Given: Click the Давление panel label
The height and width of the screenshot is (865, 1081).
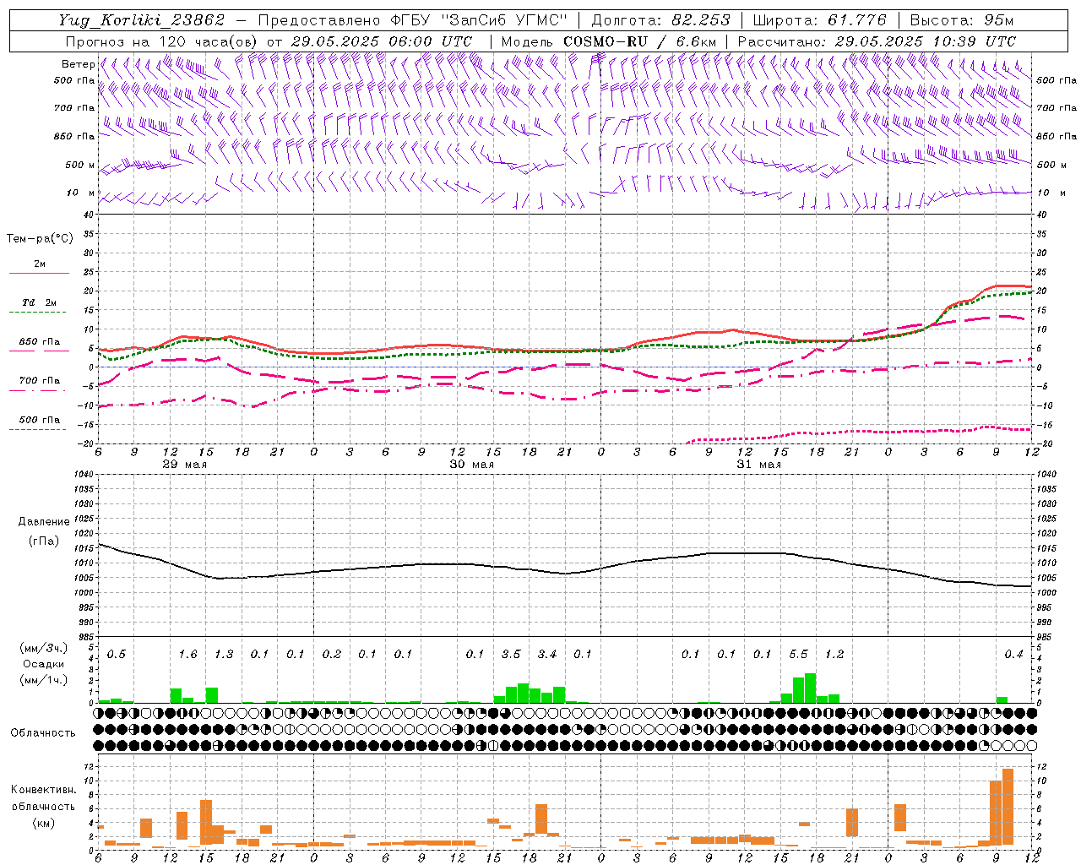Looking at the screenshot, I should pos(43,522).
